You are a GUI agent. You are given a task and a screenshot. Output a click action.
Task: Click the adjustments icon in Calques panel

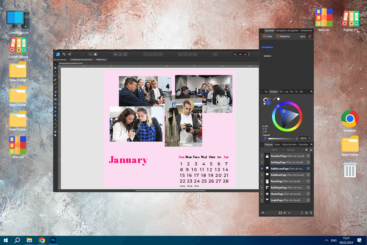(285, 212)
